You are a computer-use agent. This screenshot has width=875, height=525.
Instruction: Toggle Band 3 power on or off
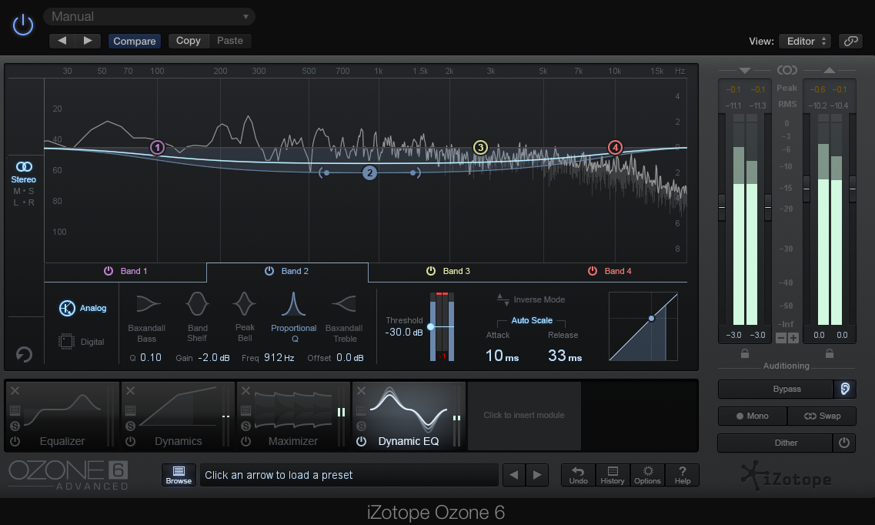pos(431,271)
